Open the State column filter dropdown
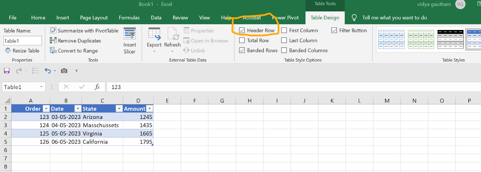Viewport: 481px width, 172px height. [x=119, y=109]
